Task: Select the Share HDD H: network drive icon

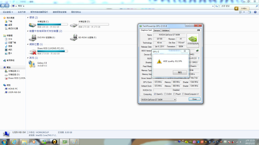Action: pyautogui.click(x=32, y=52)
